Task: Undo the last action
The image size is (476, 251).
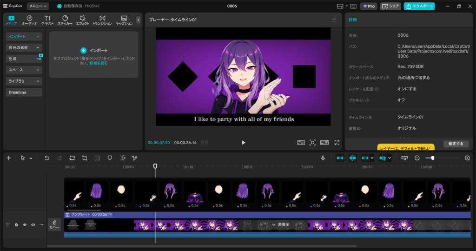Action: (47, 158)
